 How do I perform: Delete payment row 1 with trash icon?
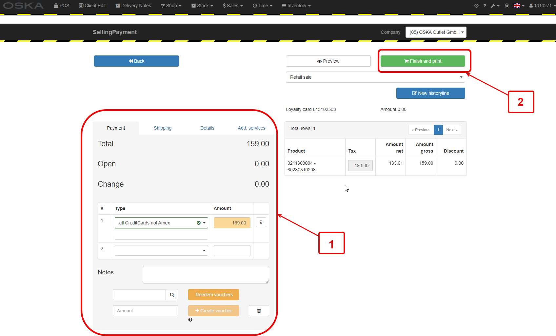tap(261, 222)
